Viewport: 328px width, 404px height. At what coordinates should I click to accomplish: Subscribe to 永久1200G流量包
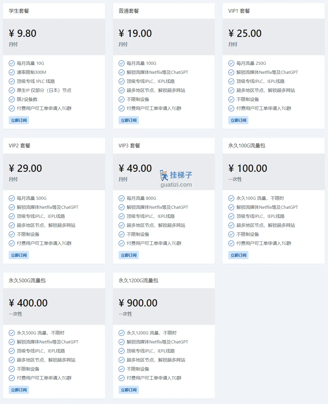tap(129, 390)
